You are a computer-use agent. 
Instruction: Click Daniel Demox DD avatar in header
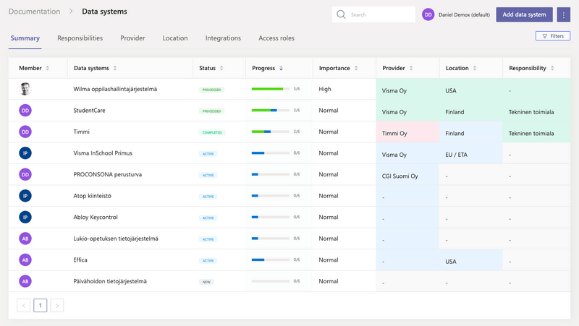[x=428, y=14]
